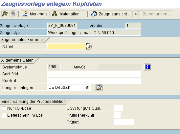Click the padlock lock icon

(x=13, y=14)
